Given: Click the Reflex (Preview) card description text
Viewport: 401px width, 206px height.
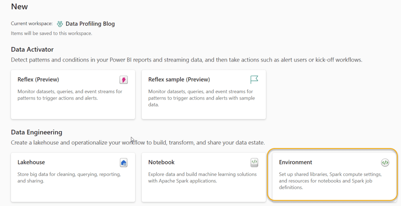Looking at the screenshot, I should (70, 95).
